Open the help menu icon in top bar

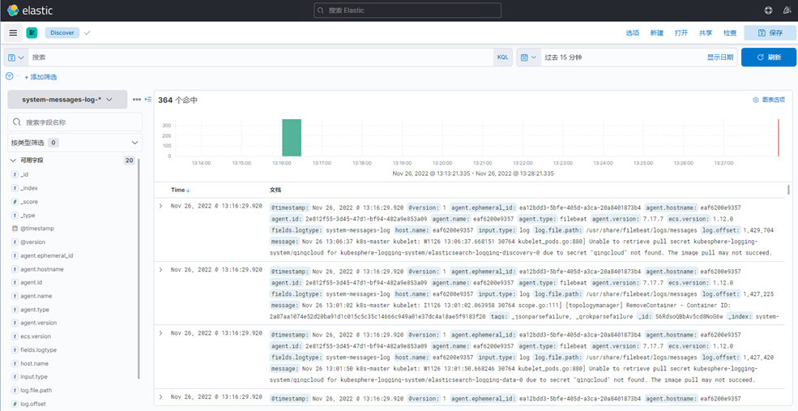click(769, 11)
